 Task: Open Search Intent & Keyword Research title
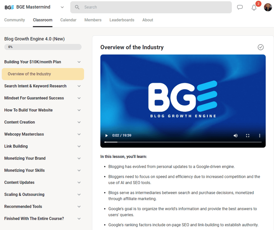pos(35,86)
